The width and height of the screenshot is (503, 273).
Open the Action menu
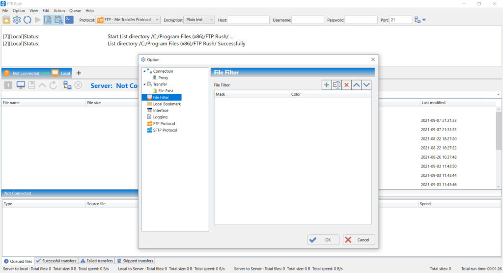(x=59, y=11)
